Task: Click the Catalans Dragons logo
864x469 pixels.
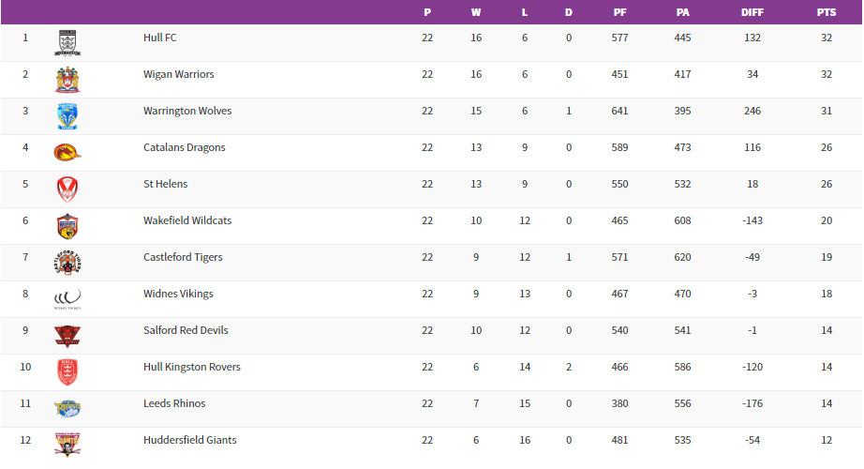Action: pos(67,152)
